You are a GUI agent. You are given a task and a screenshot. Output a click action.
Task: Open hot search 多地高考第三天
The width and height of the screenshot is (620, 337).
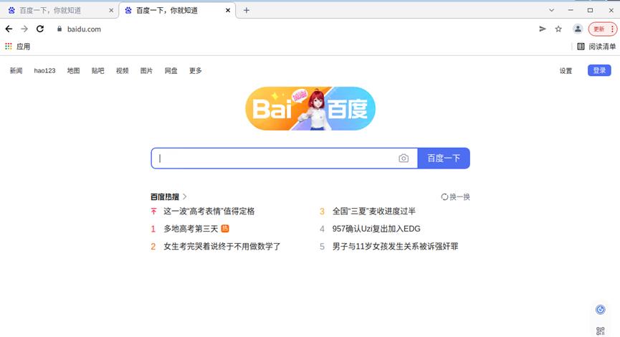[x=191, y=229]
